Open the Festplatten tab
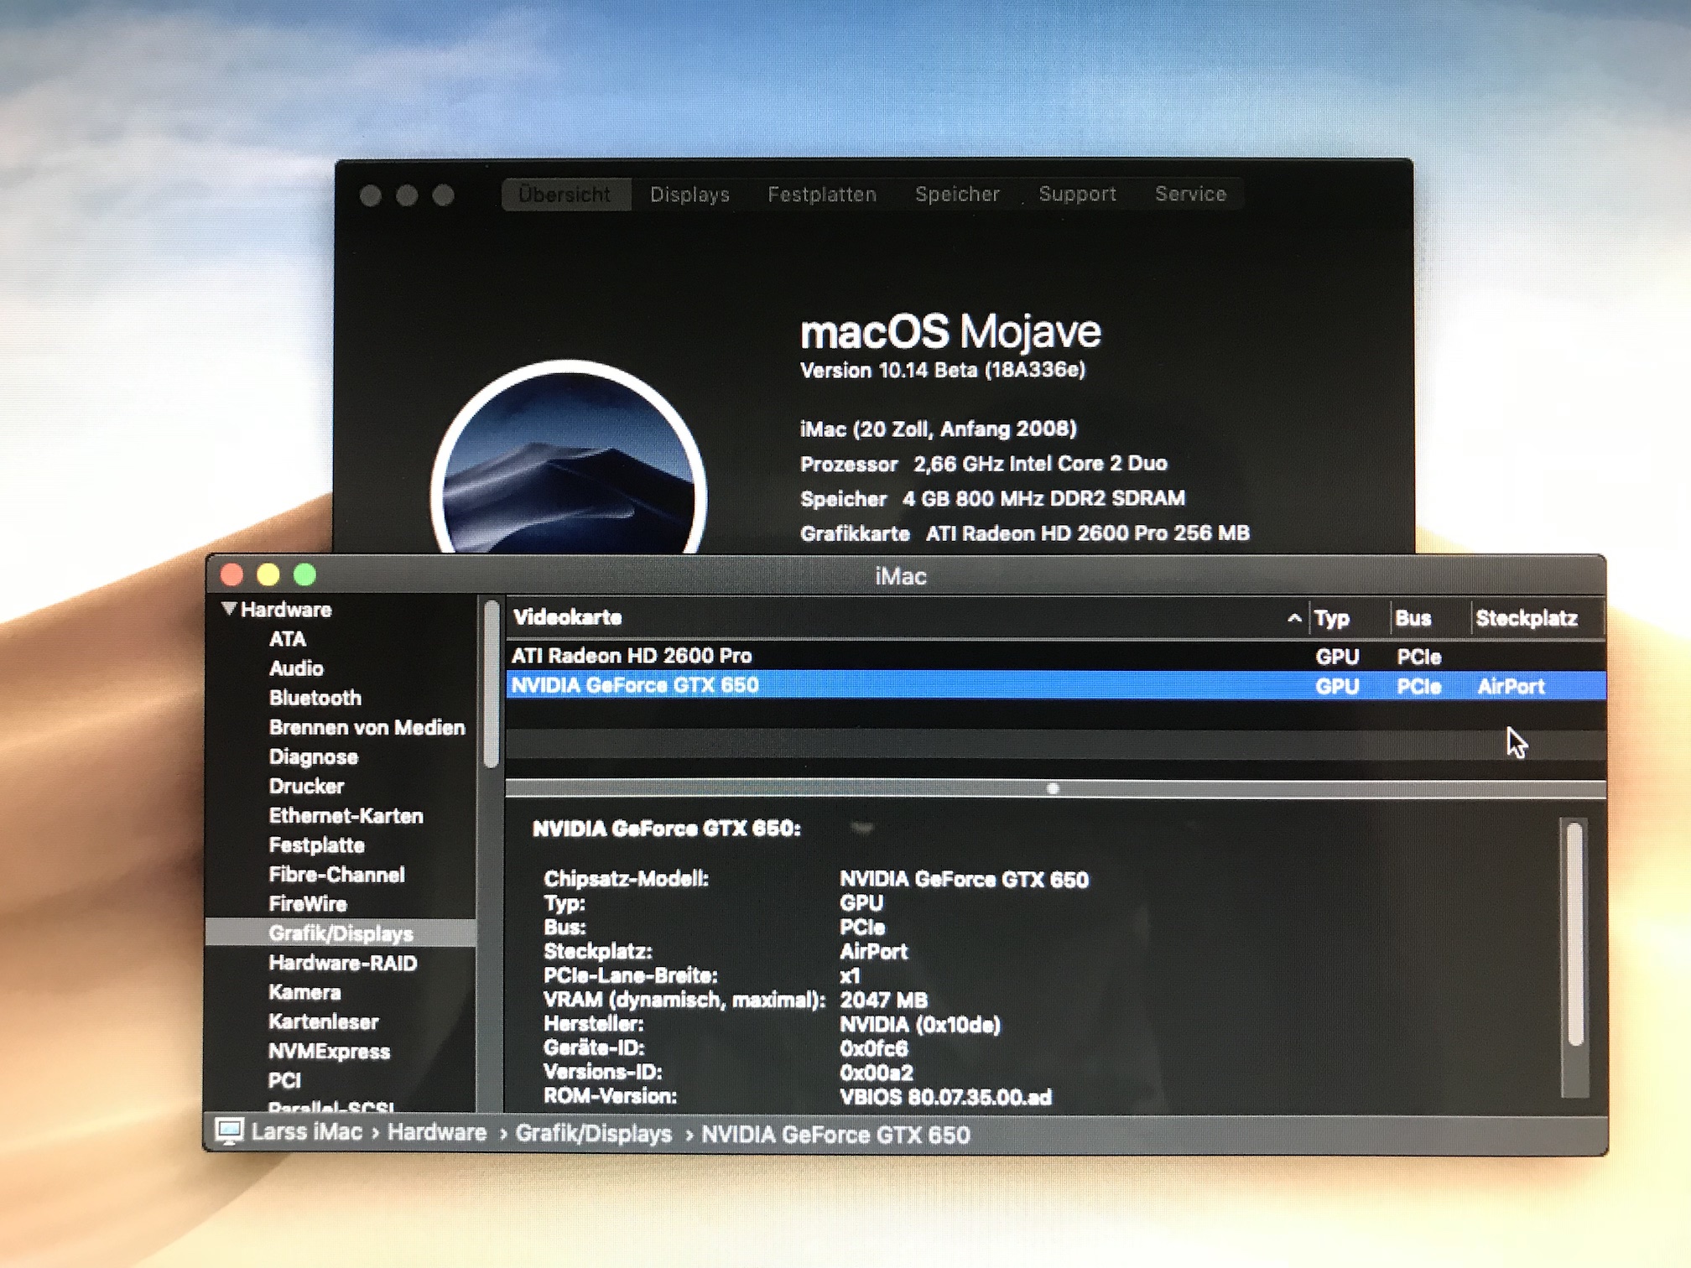 tap(821, 195)
